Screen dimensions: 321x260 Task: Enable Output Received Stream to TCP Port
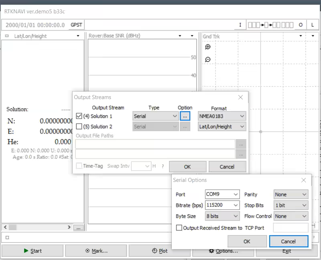pos(179,228)
